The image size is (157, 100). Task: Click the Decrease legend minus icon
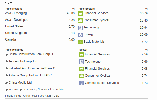20,89
